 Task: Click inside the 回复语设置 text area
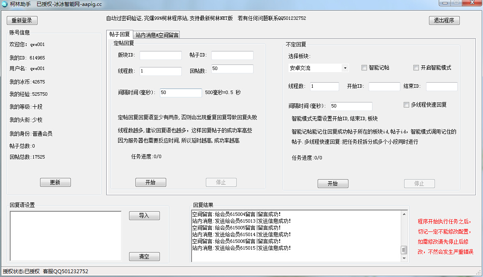pos(65,236)
